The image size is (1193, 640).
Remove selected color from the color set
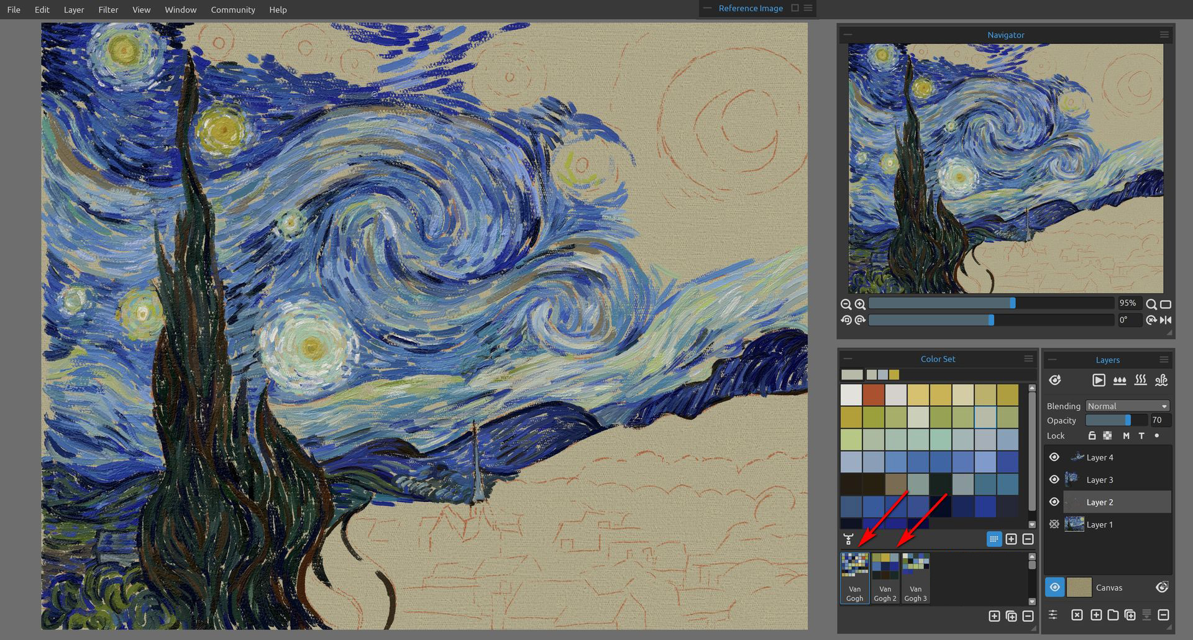tap(1028, 539)
